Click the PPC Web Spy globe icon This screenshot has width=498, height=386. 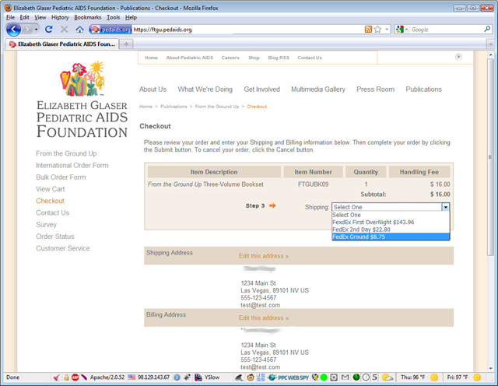272,377
